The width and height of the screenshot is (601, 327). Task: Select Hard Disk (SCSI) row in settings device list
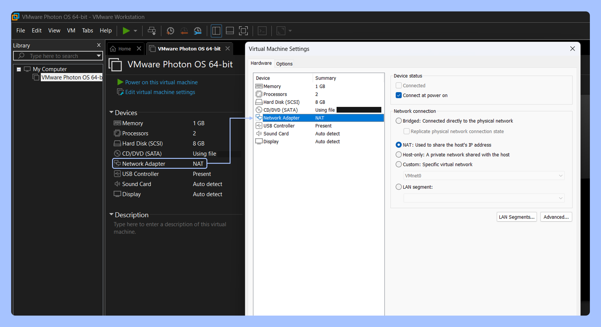(319, 102)
